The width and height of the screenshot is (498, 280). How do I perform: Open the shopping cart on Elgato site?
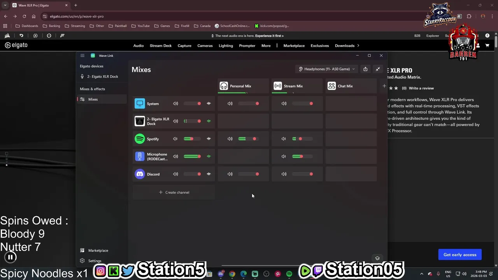[487, 45]
